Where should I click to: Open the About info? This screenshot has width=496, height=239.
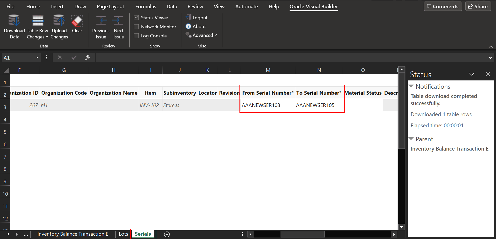click(196, 26)
